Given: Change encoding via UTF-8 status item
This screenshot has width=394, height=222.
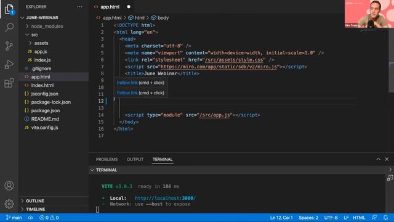Looking at the screenshot, I should pos(331,218).
